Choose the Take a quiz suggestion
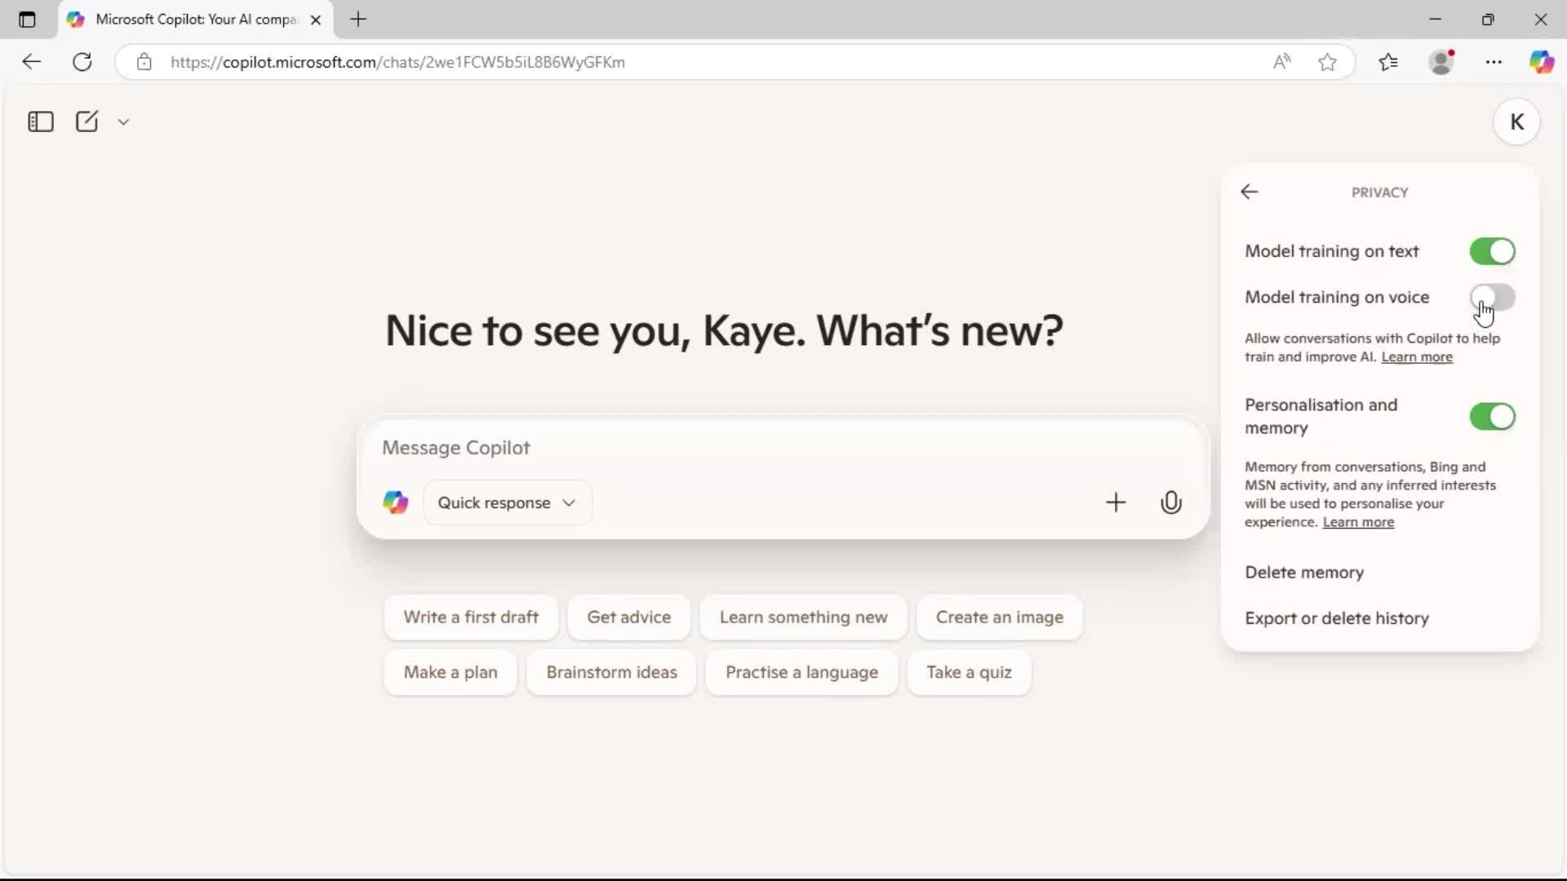 pos(969,673)
